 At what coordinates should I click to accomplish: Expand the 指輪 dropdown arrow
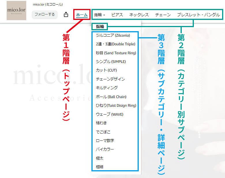tap(104, 15)
